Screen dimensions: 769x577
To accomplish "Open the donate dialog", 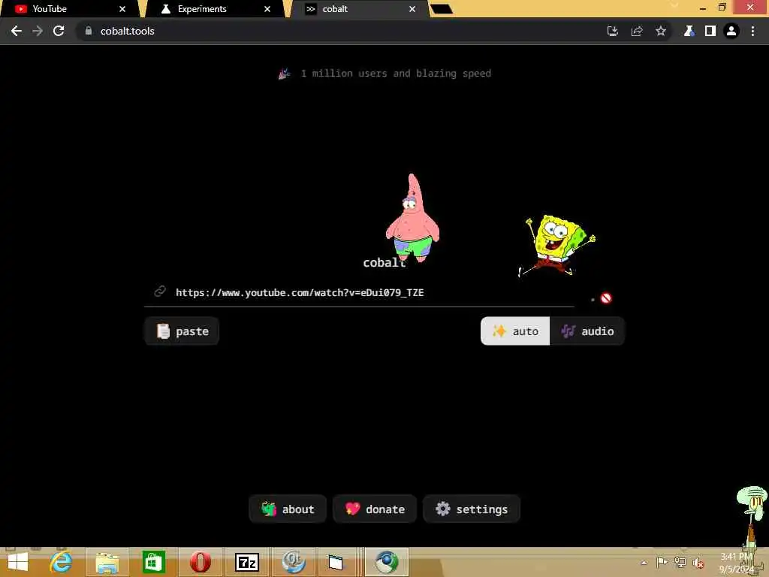I will [x=375, y=509].
